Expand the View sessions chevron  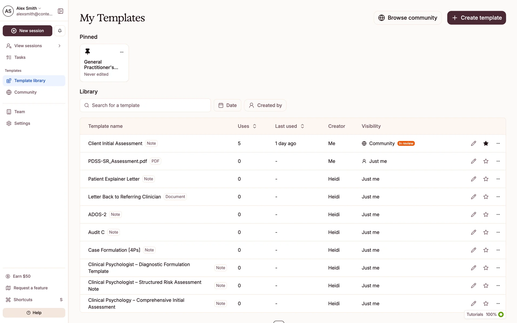[59, 46]
